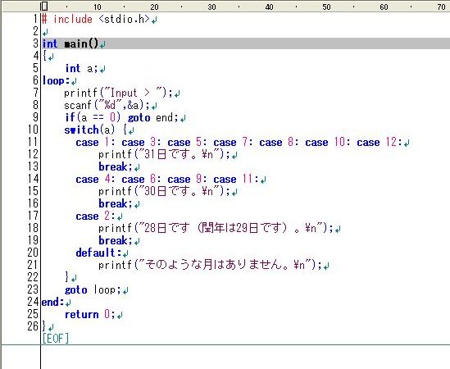Click 'if(a == 0)' condition on line 9
This screenshot has width=450, height=369.
click(x=93, y=118)
